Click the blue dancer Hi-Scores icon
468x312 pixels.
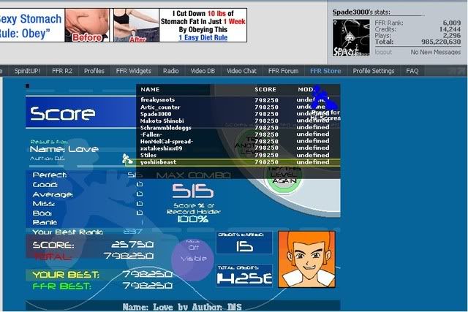click(319, 104)
